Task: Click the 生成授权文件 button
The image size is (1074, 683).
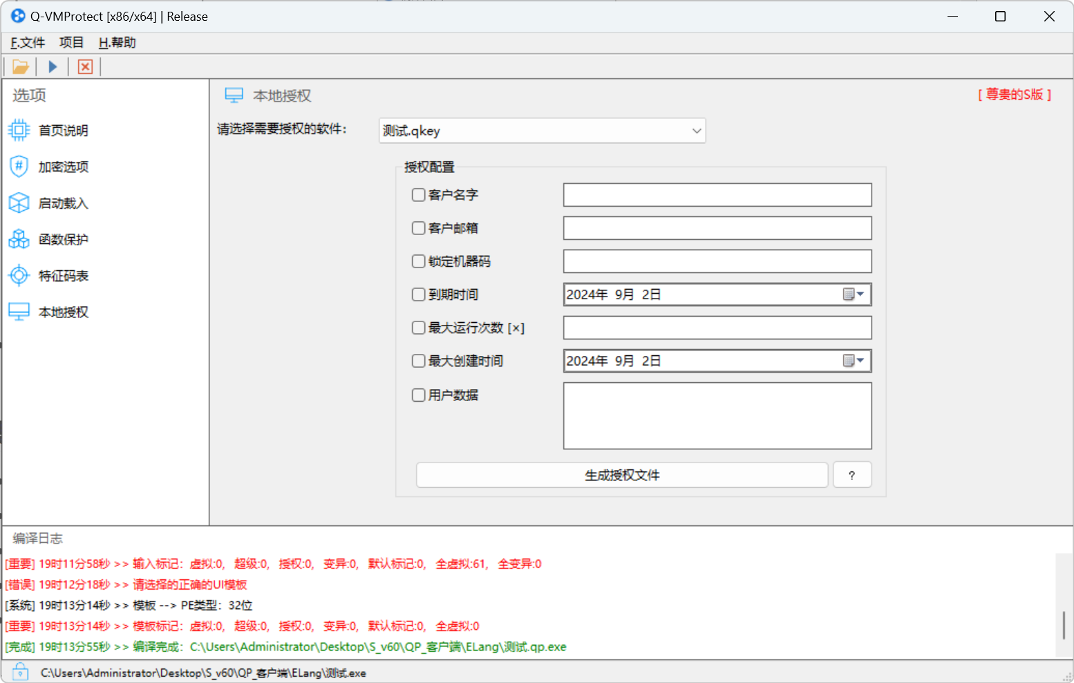Action: 621,475
